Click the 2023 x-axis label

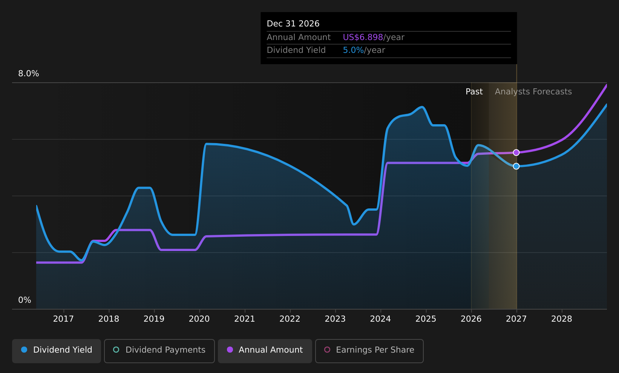(335, 319)
